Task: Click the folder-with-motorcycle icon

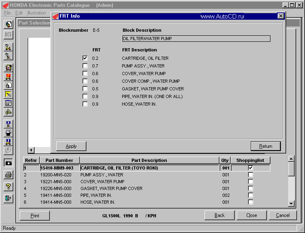Action: tap(8, 47)
